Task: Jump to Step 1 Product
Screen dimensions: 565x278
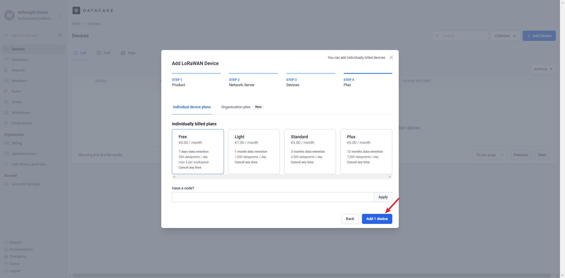Action: click(x=196, y=80)
